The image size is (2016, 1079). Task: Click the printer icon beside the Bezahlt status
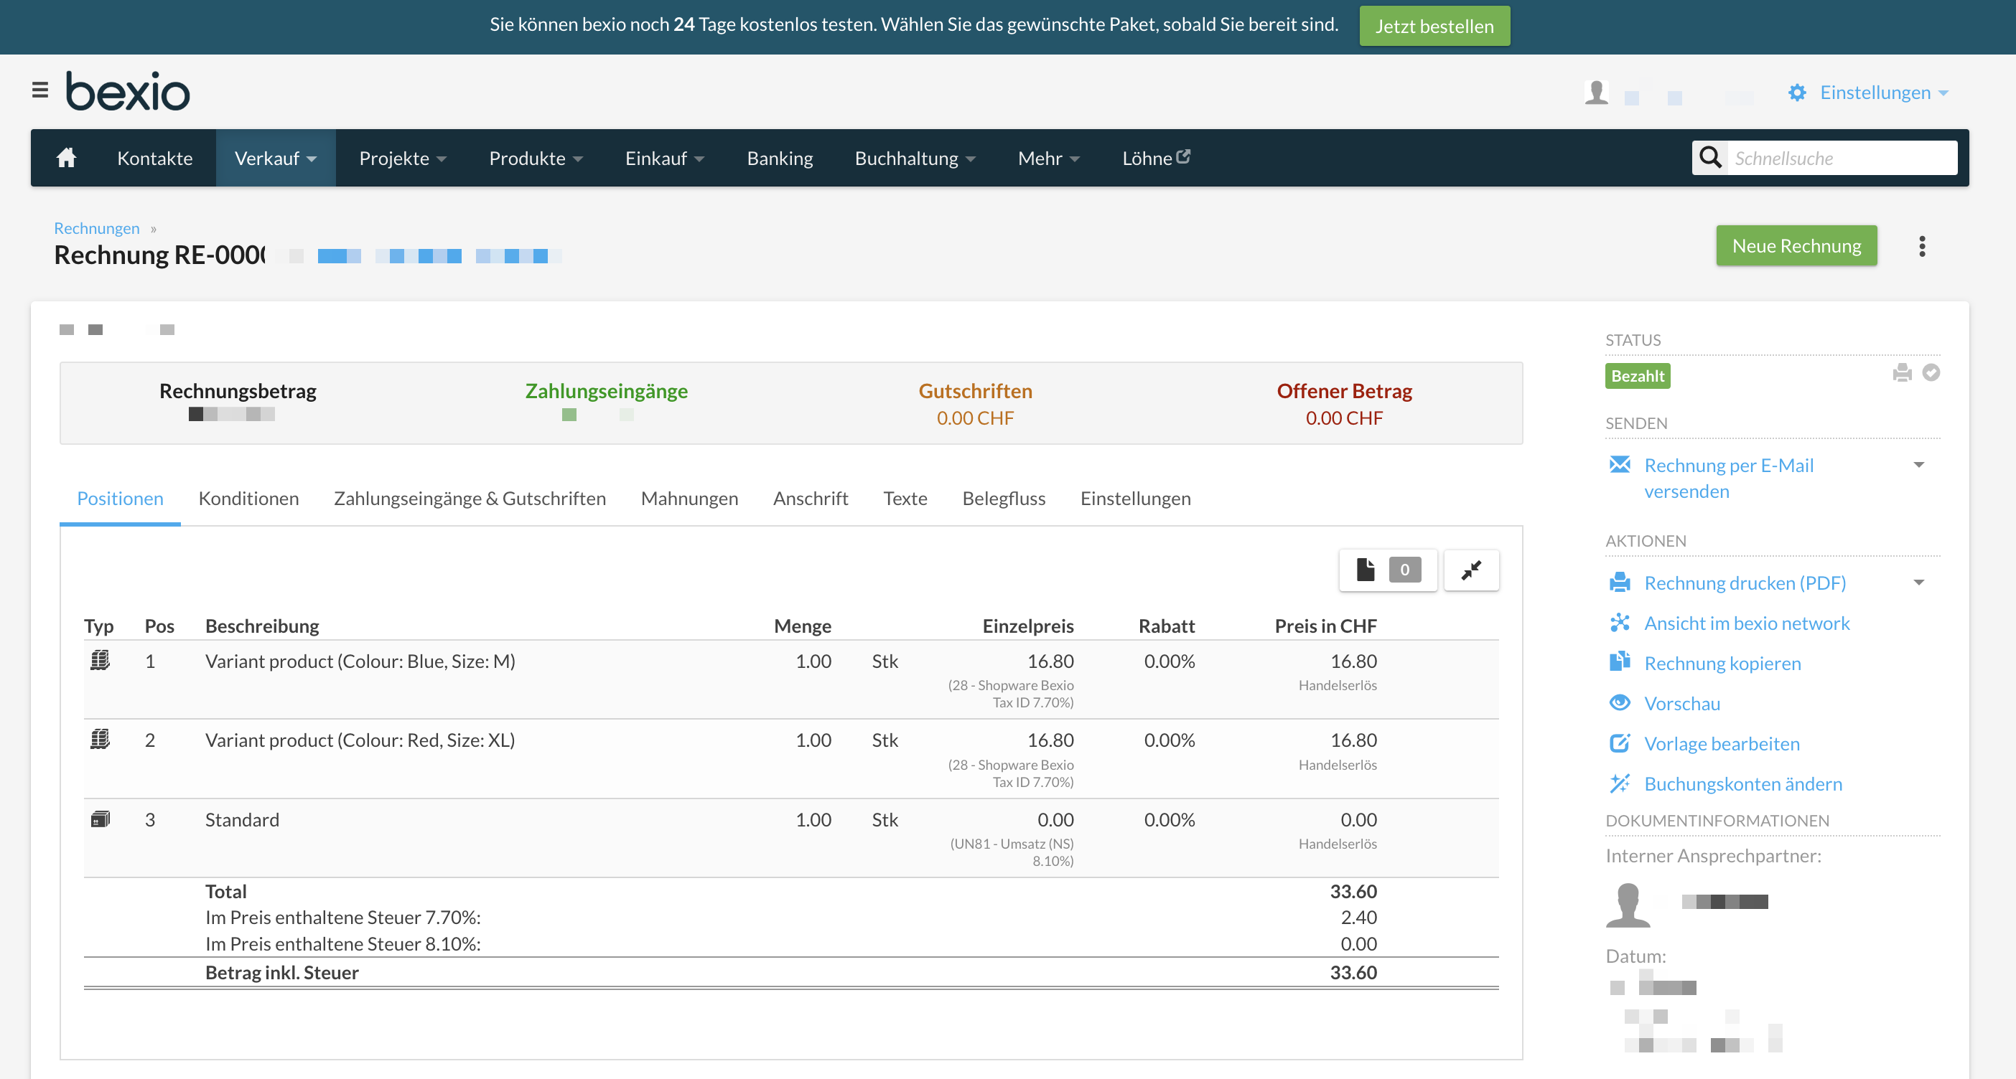coord(1903,374)
